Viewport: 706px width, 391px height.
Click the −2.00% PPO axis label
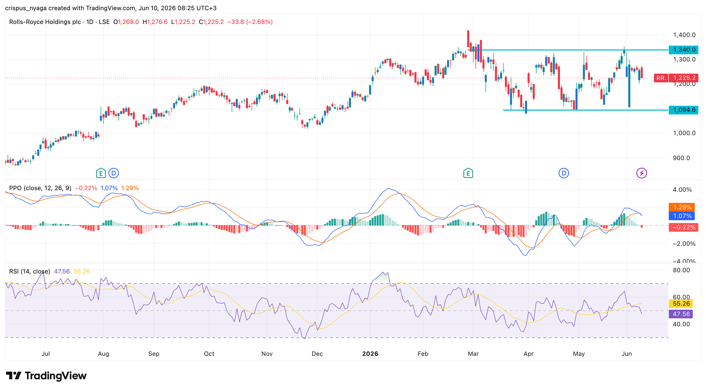pos(684,244)
